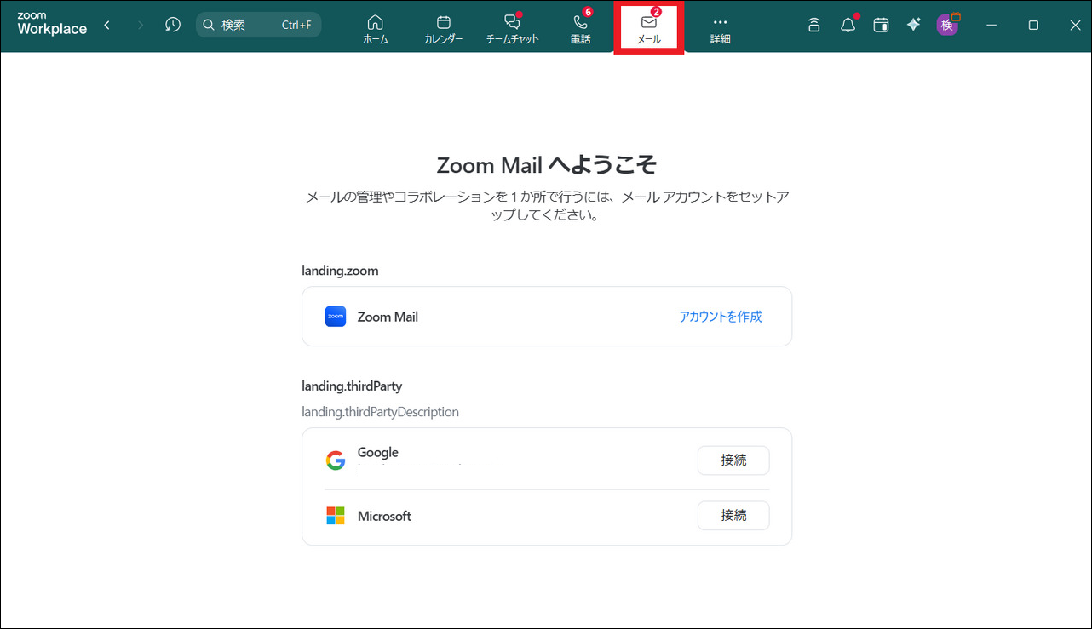
Task: Go back with the left arrow
Action: tap(106, 26)
